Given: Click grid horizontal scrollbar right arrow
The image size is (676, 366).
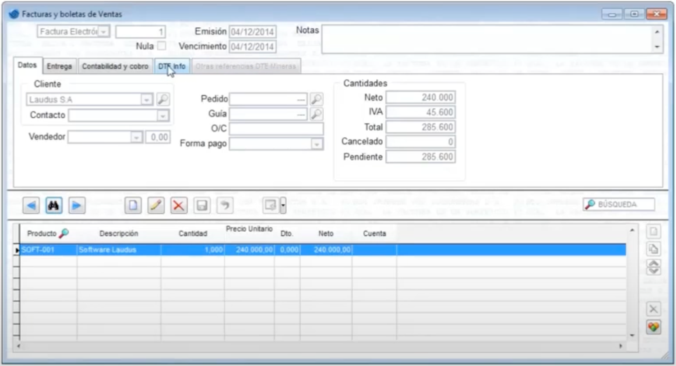Looking at the screenshot, I should click(x=620, y=346).
